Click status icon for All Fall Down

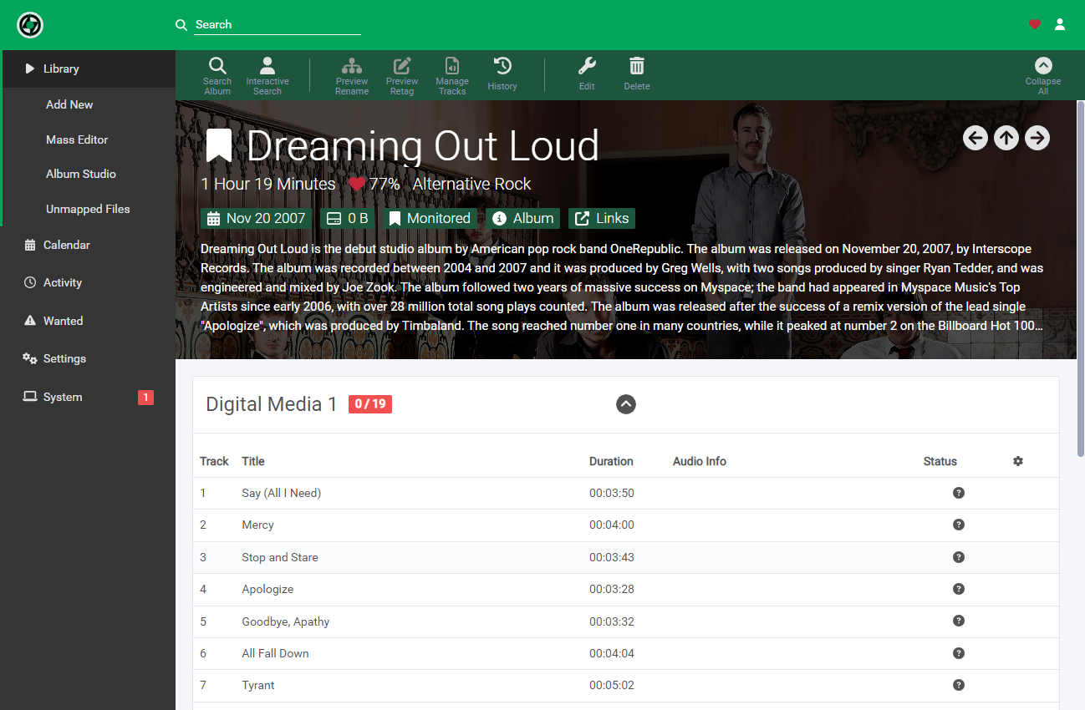pos(959,653)
